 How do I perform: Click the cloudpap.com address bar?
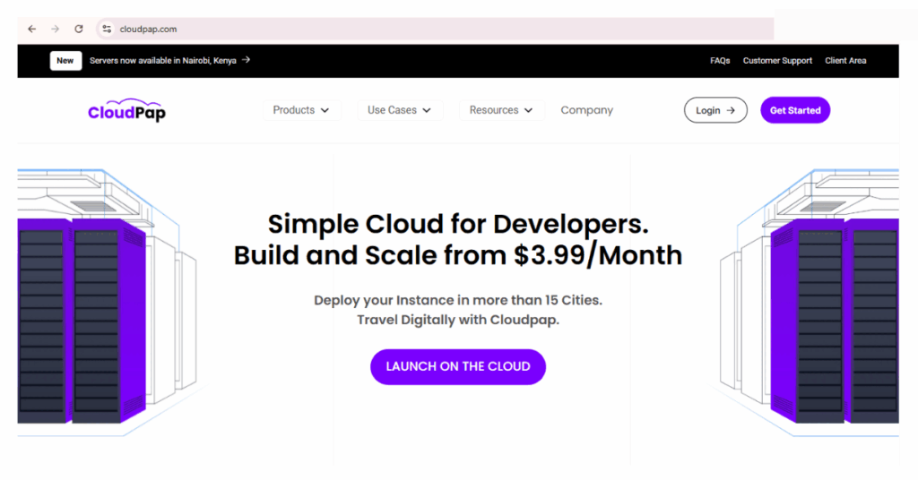[433, 29]
